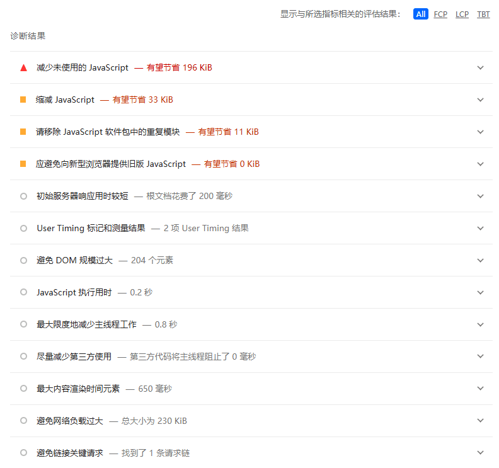Click the orange square icon beside 请移除 JavaScript 软件包中的重复模块
This screenshot has width=499, height=468.
click(23, 132)
